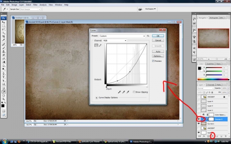The image size is (231, 144).
Task: Switch to the Channels tab
Action: click(211, 85)
